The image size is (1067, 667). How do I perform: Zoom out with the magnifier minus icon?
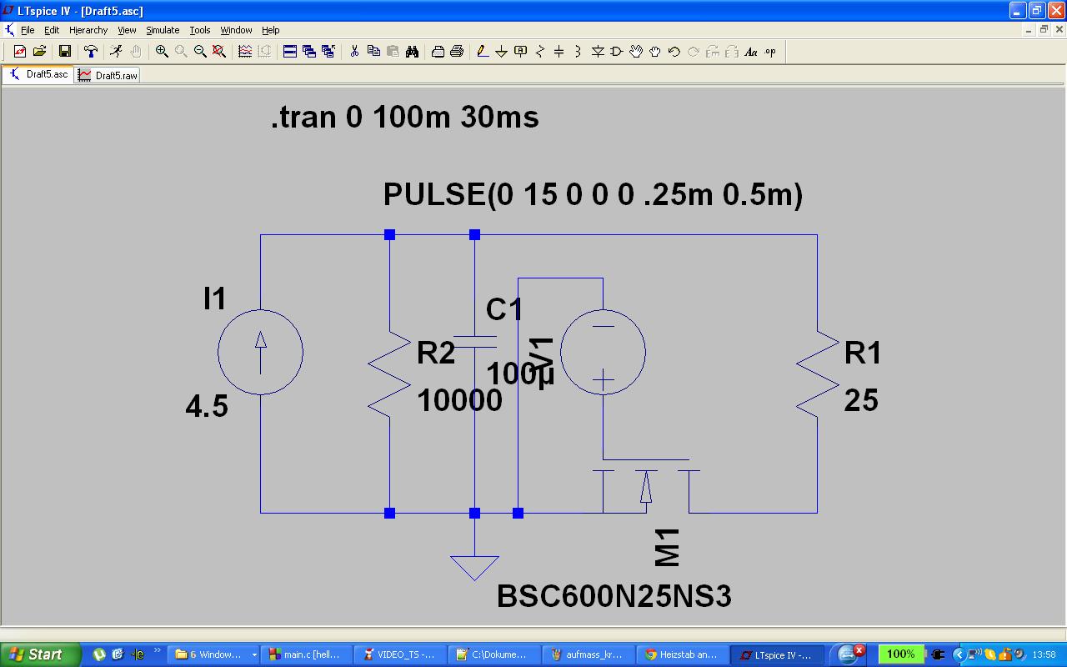(200, 52)
